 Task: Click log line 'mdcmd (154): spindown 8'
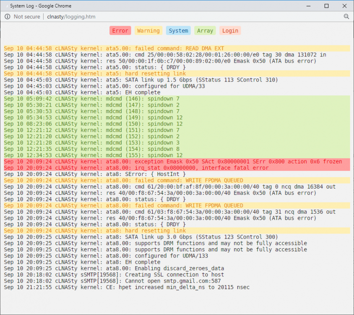tap(177, 149)
